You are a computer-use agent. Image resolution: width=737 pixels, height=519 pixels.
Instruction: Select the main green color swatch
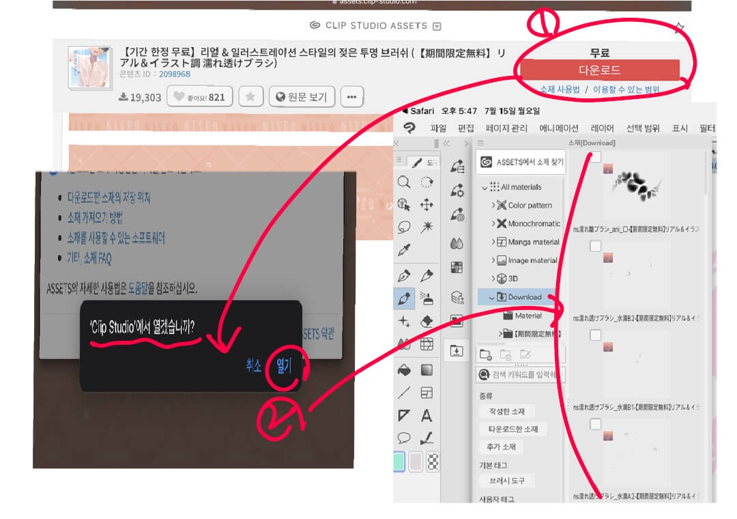point(399,461)
